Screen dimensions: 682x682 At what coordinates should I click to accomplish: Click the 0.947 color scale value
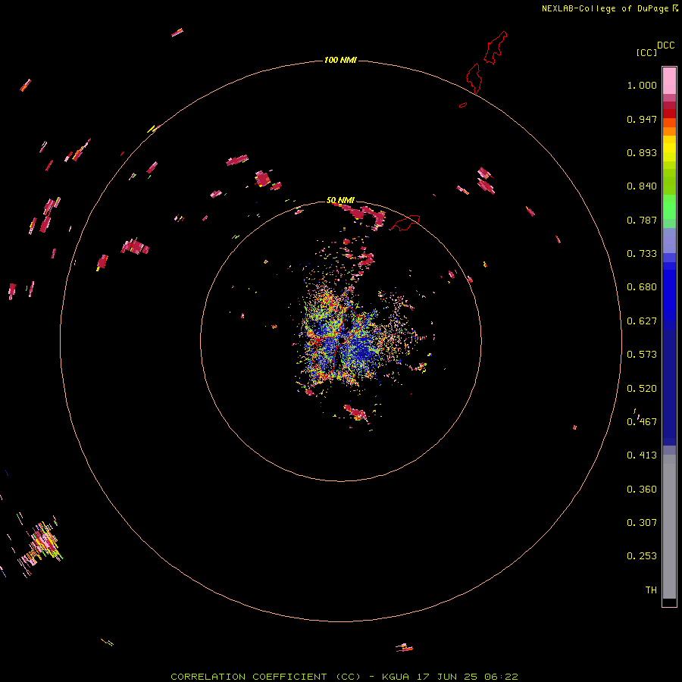(642, 119)
